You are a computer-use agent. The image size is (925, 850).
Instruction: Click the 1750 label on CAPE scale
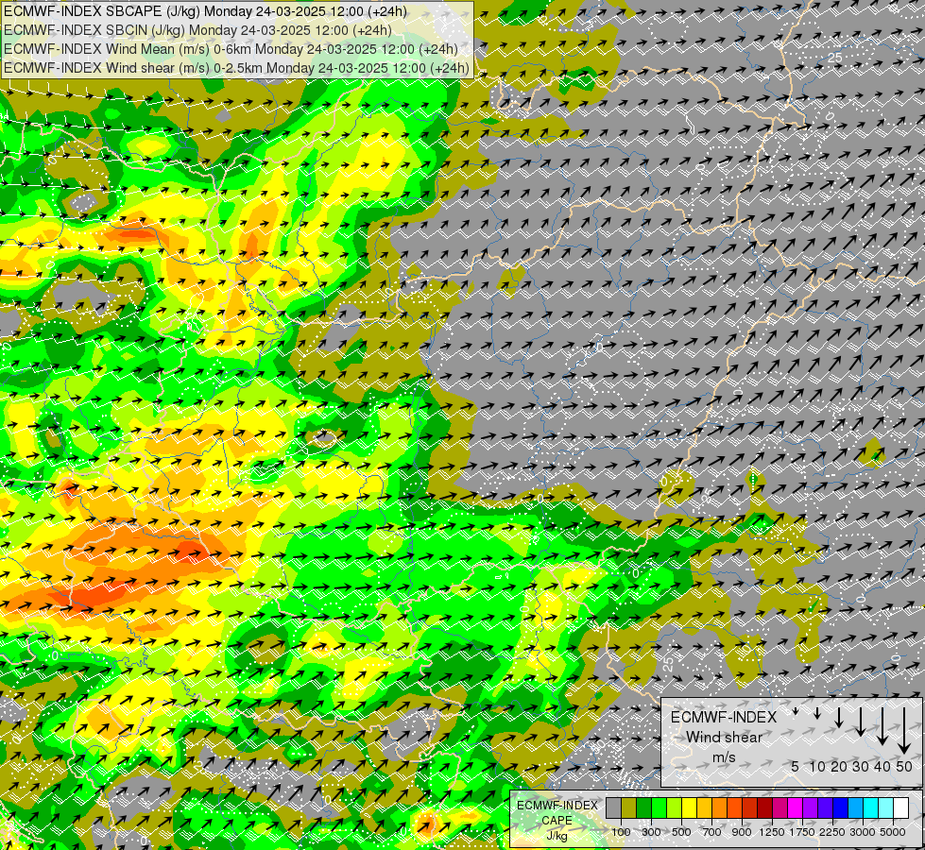[x=802, y=832]
